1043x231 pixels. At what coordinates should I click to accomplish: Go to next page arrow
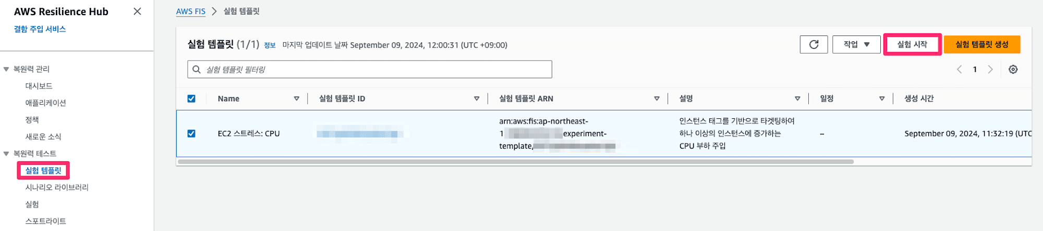(990, 69)
